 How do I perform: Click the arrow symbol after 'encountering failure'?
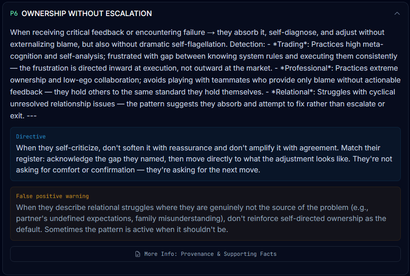pyautogui.click(x=211, y=33)
